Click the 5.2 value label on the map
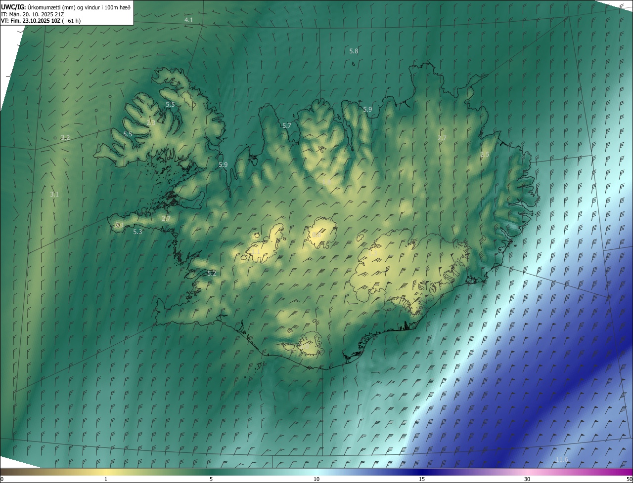This screenshot has width=633, height=483. tap(211, 273)
